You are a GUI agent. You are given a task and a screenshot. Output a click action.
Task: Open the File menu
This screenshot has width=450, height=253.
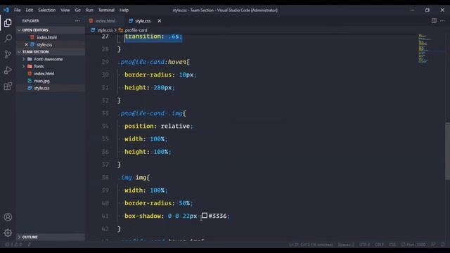17,10
